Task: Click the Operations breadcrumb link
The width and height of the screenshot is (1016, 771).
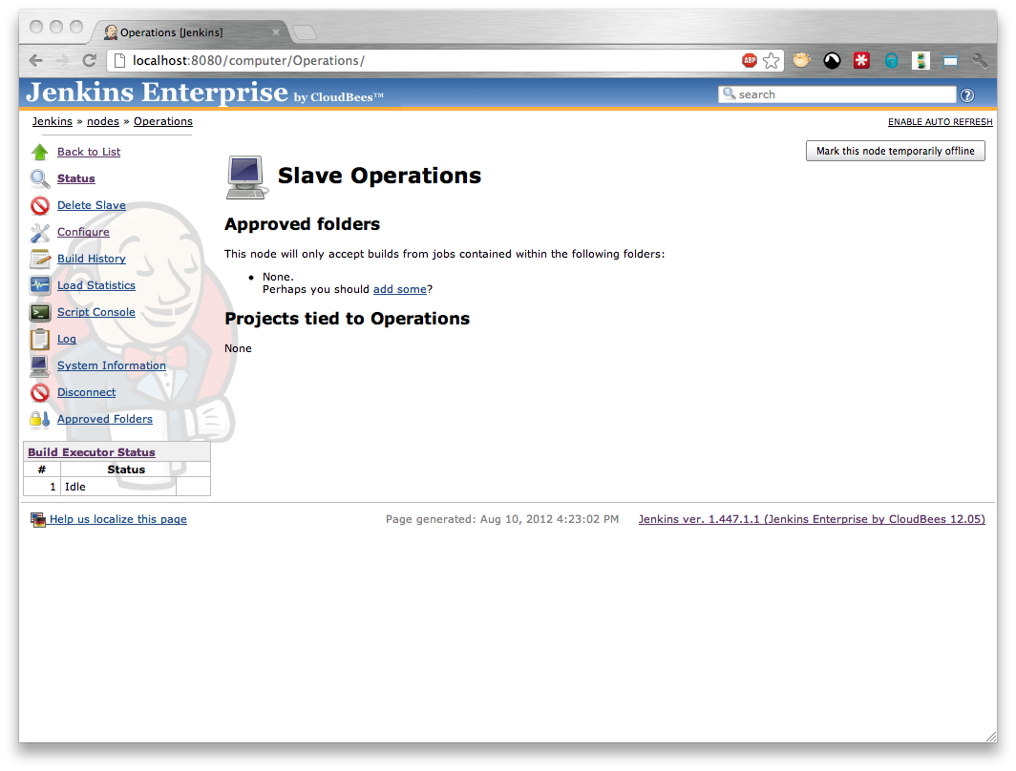Action: [x=163, y=122]
